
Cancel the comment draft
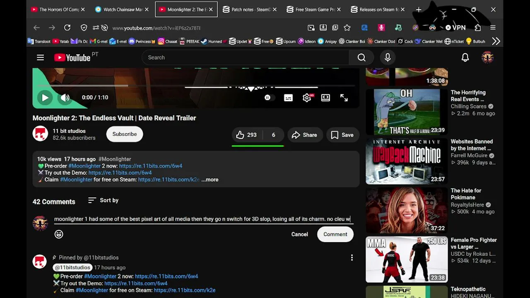(299, 234)
